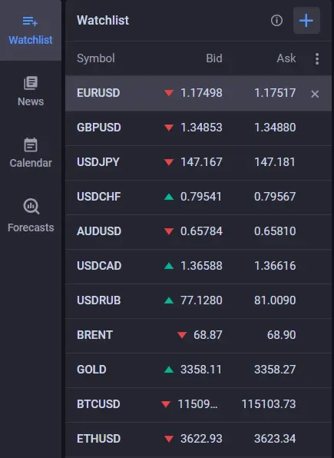
Task: Remove EURUSD with the X icon
Action: [315, 94]
